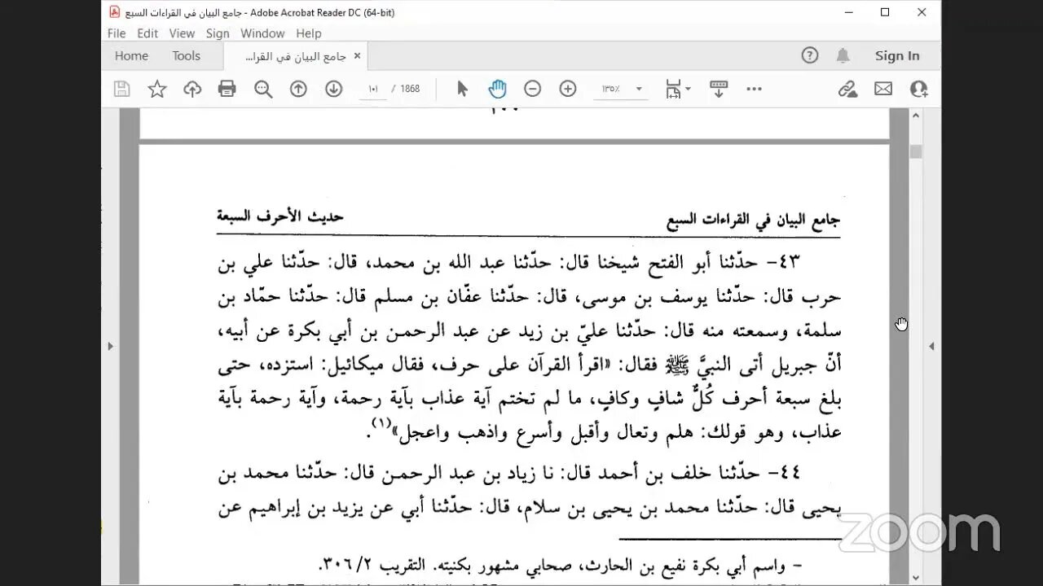
Task: Open the Edit menu
Action: coord(147,33)
